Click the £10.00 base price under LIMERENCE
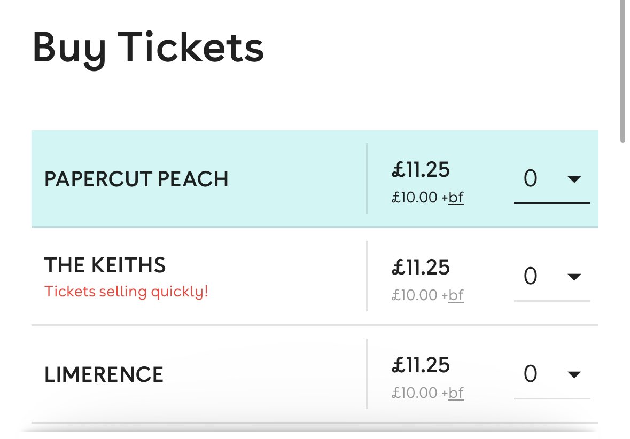 pos(415,393)
